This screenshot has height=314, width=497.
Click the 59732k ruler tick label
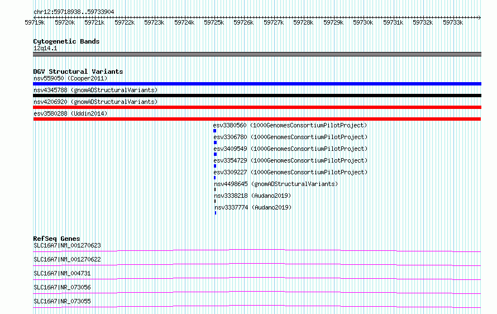[423, 22]
